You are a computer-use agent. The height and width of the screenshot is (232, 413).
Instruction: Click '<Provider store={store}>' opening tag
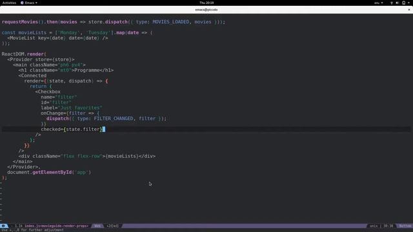(41, 59)
